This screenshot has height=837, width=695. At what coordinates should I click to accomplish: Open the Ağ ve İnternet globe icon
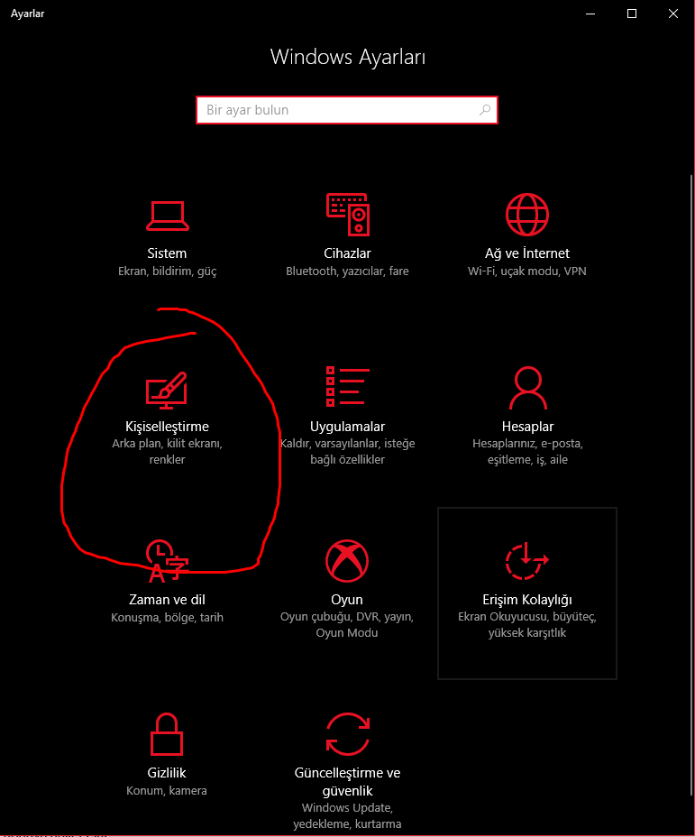click(527, 215)
